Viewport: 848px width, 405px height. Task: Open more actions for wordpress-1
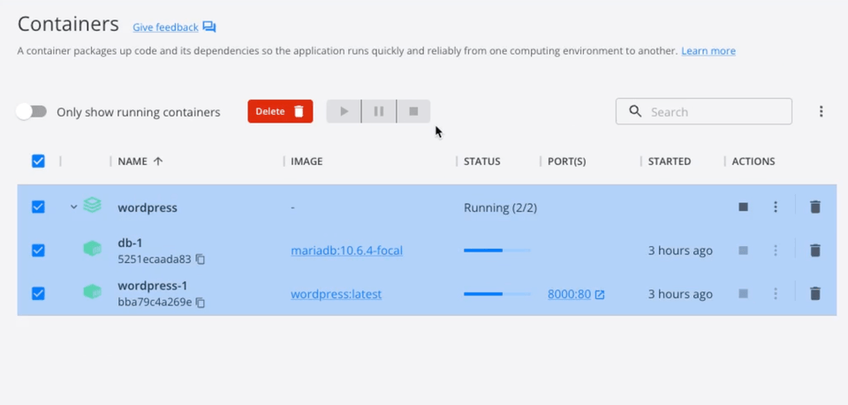coord(776,294)
